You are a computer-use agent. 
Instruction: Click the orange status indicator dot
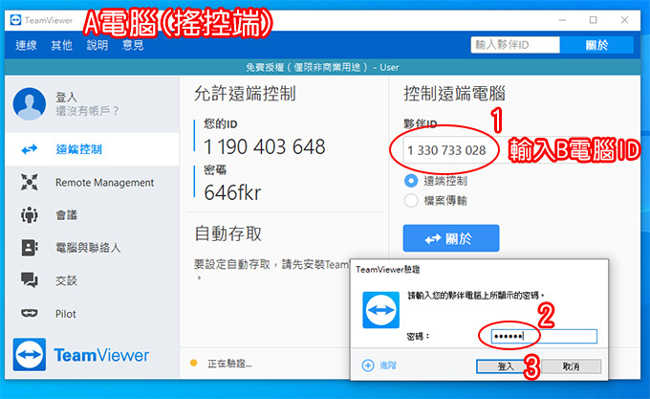click(193, 363)
